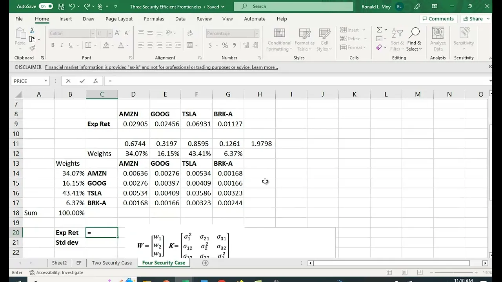Apply the Fill Color bucket
The width and height of the screenshot is (502, 282).
click(106, 45)
